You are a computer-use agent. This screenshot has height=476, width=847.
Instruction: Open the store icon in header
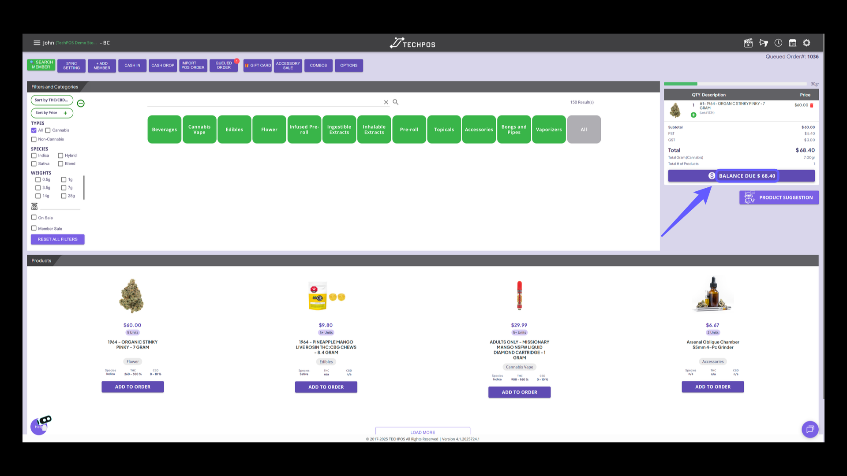793,43
